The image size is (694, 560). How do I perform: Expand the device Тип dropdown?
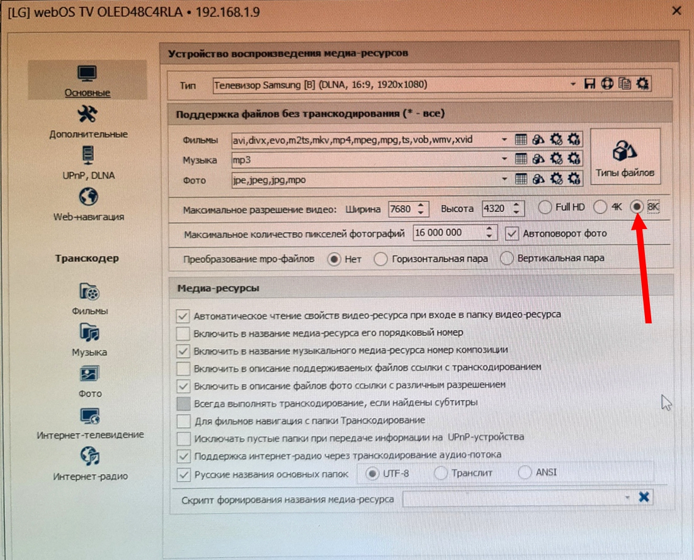(573, 84)
